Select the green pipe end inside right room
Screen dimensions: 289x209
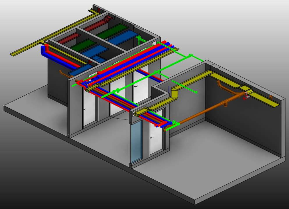click(x=196, y=93)
